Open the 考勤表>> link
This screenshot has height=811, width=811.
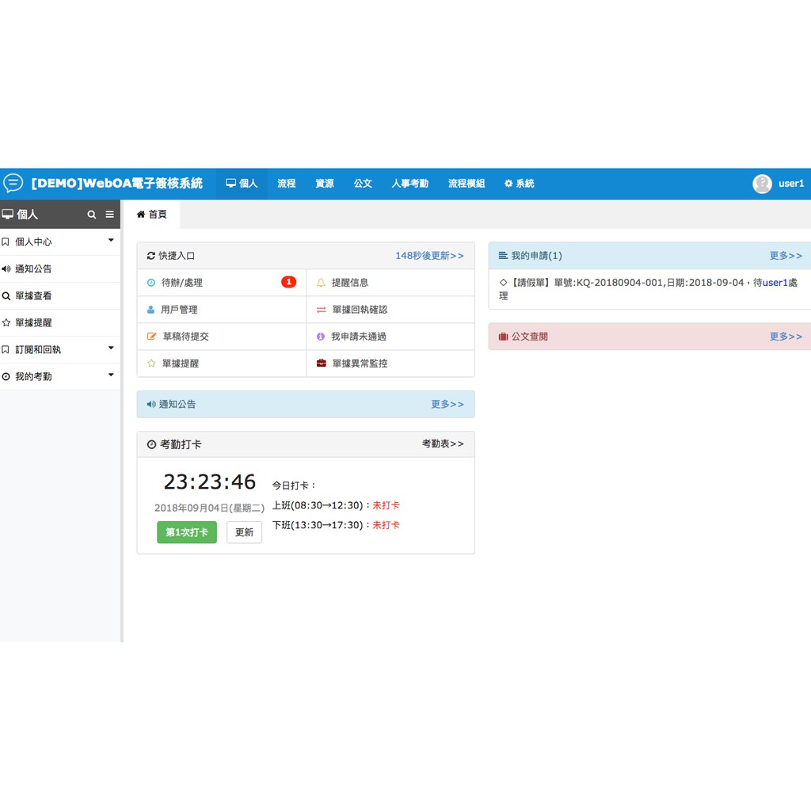click(443, 444)
